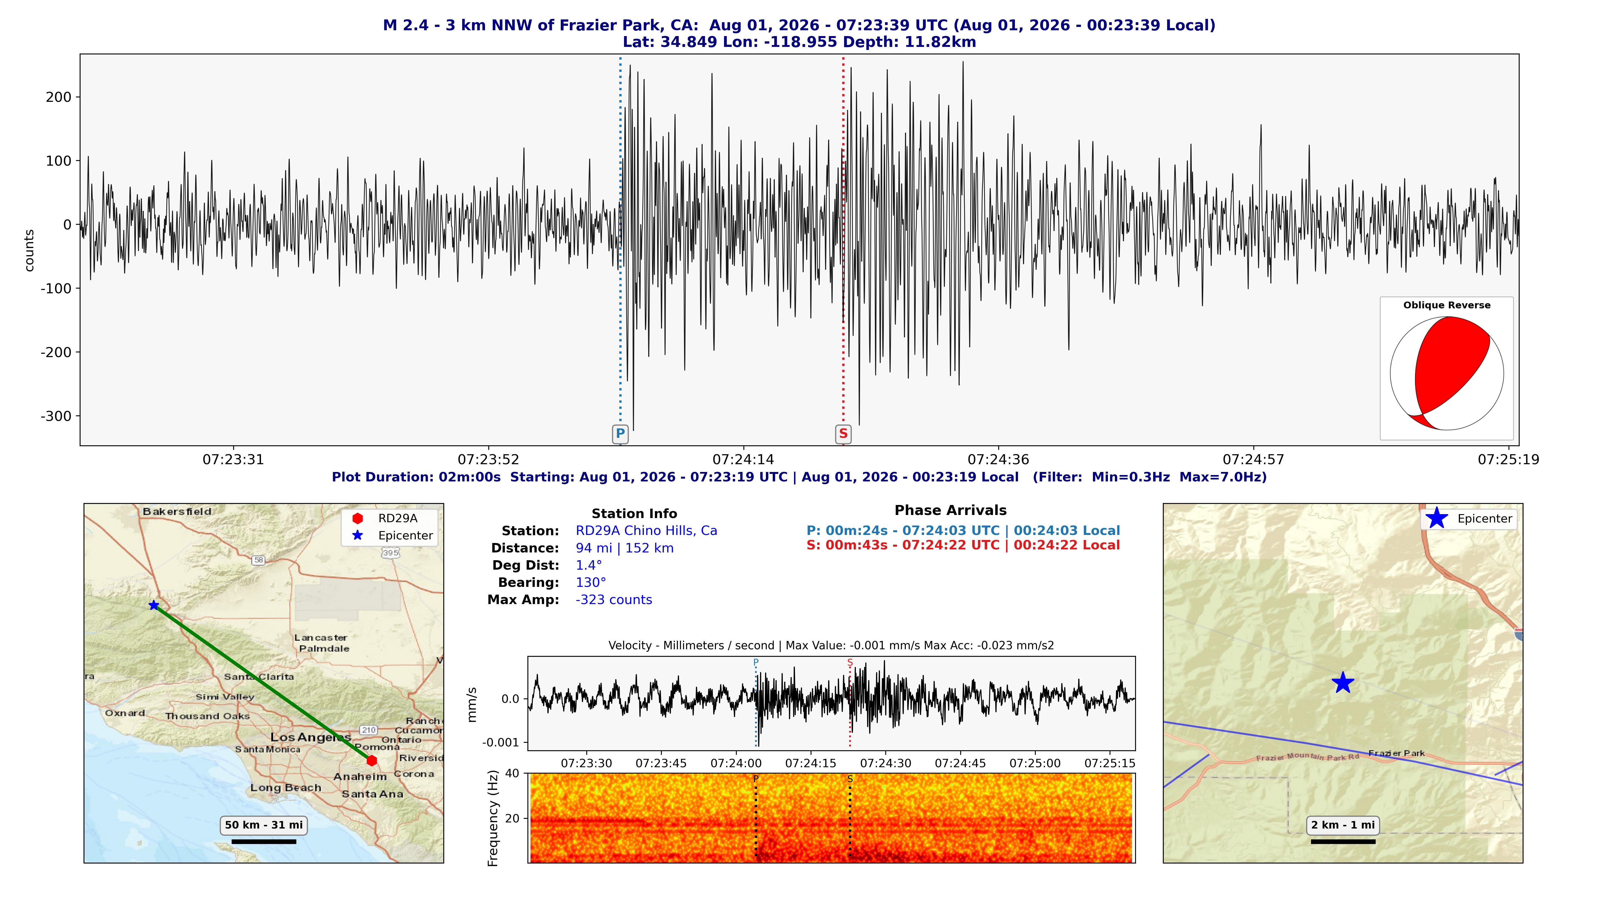Click the '2 km - 1 mi' scale label
Viewport: 1599px width, 899px height.
(x=1343, y=825)
